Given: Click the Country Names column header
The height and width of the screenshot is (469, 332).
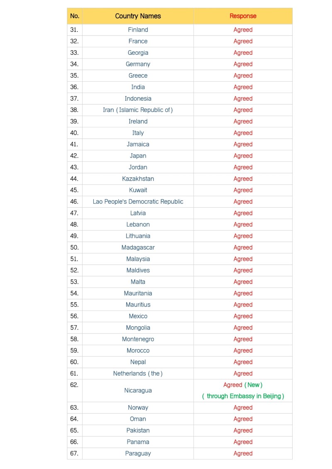Looking at the screenshot, I should click(138, 16).
